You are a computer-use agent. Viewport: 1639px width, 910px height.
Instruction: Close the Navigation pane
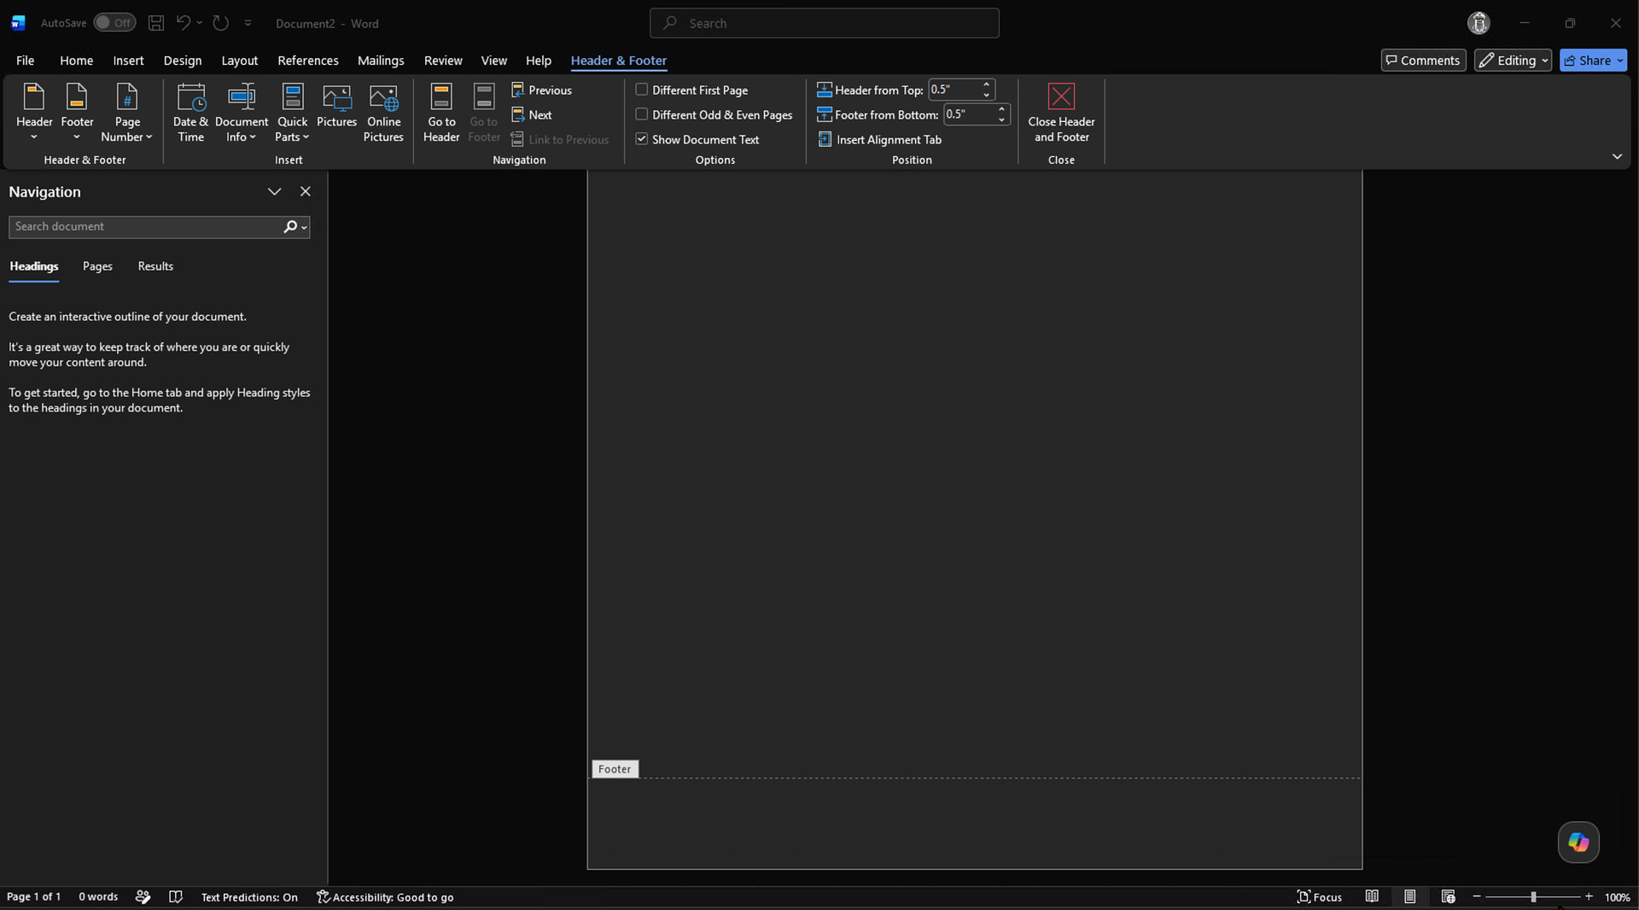(x=305, y=191)
